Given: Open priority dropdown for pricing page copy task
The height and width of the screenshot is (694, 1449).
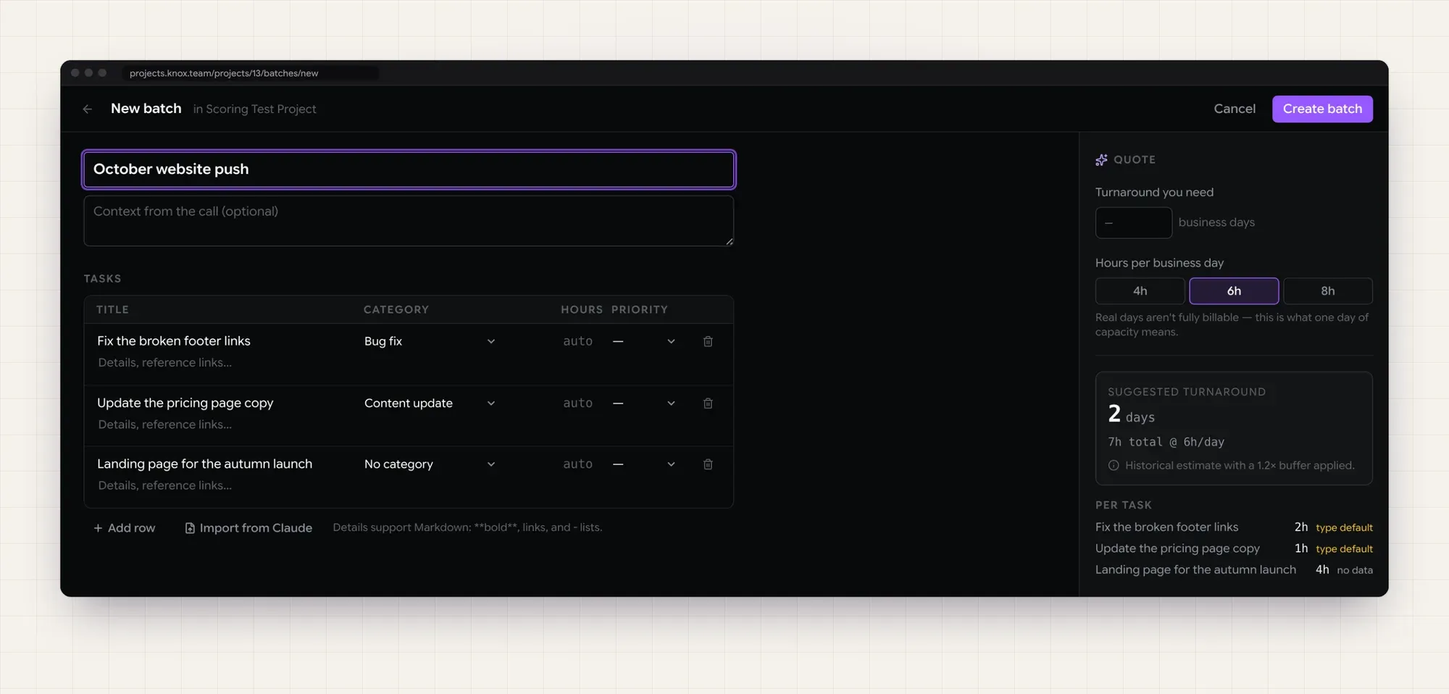Looking at the screenshot, I should (x=644, y=404).
